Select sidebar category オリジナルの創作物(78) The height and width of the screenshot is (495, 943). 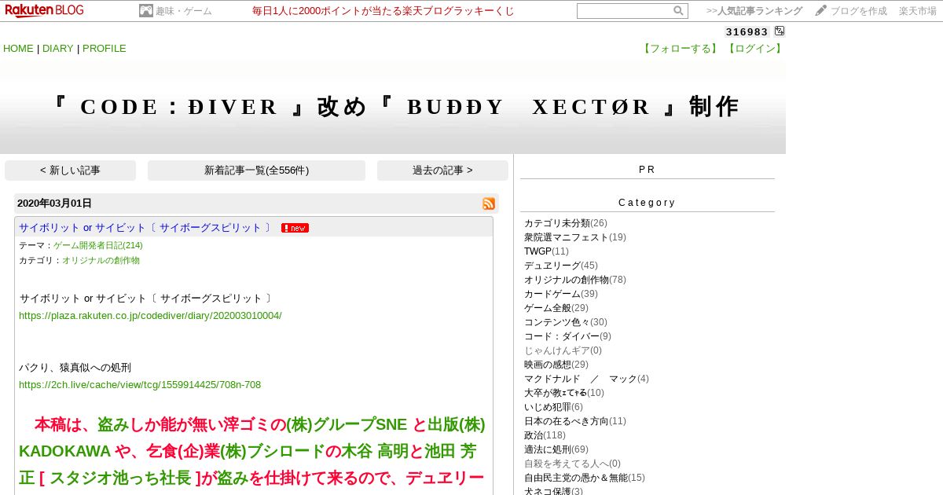click(x=567, y=280)
